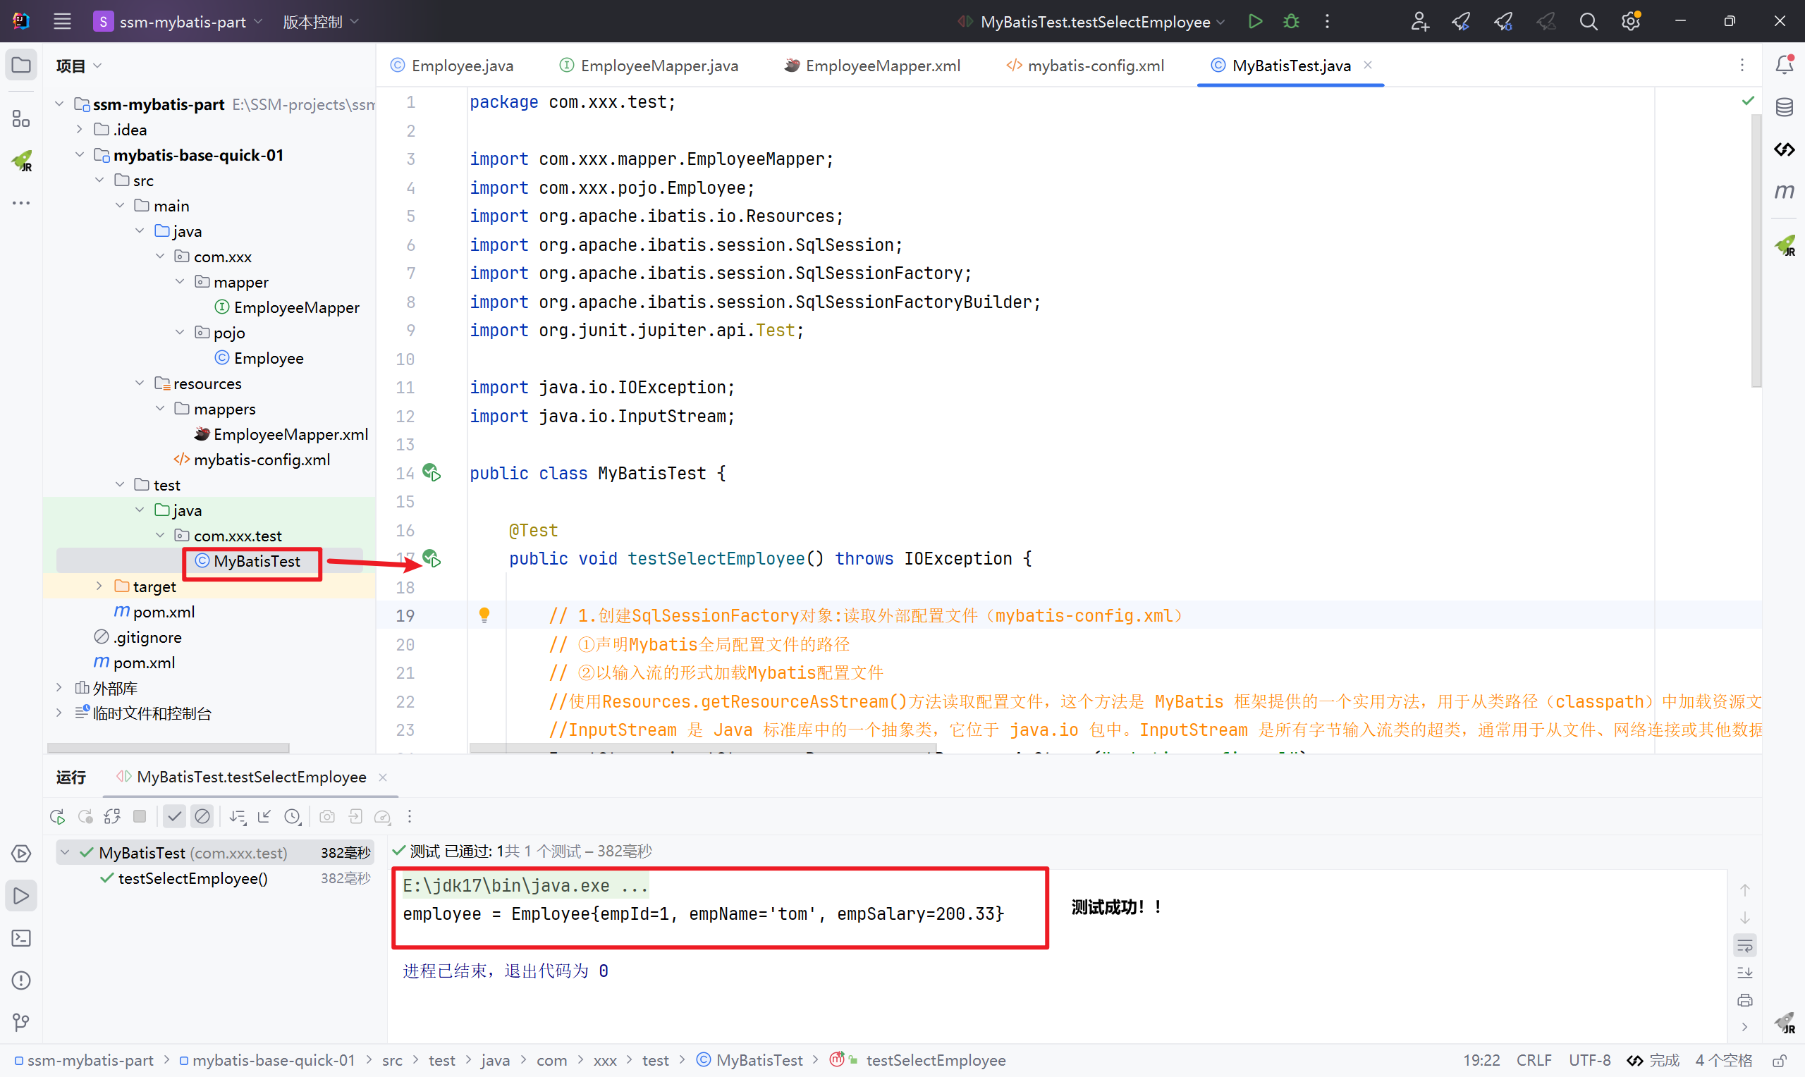Toggle soft-wrap in console output
Screen dimensions: 1805x1077
point(1745,946)
